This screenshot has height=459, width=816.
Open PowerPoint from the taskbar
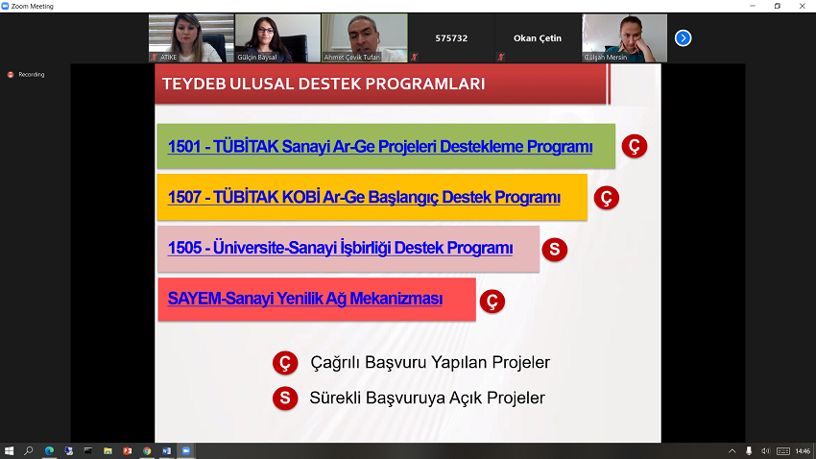[127, 450]
